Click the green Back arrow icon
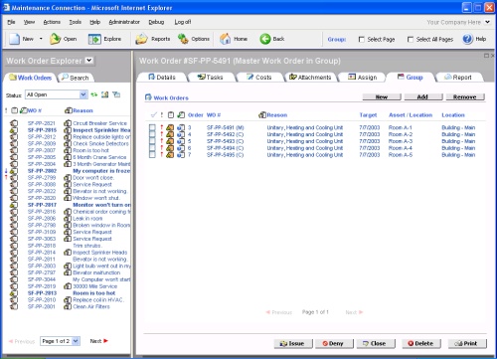 [x=264, y=39]
